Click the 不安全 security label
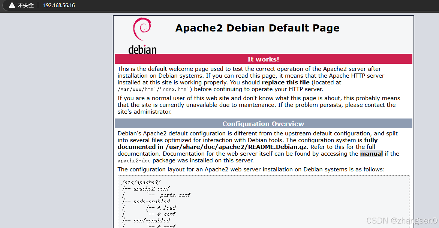 coord(26,5)
